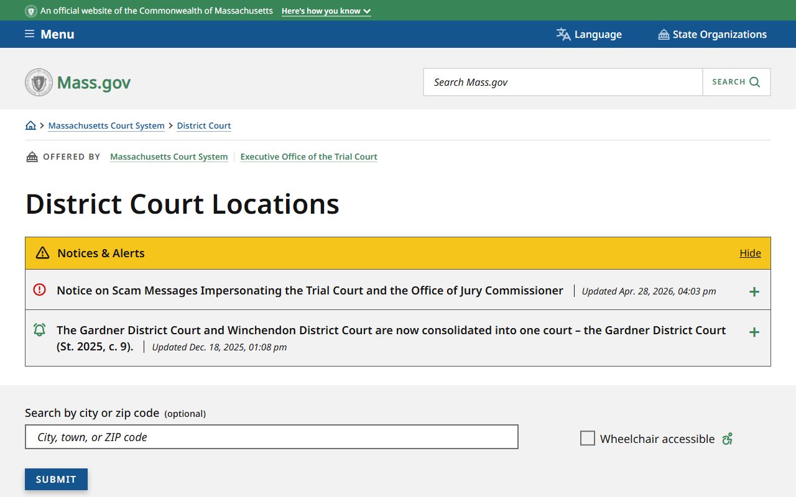Click the Mass.gov seal logo
This screenshot has width=796, height=497.
coord(39,82)
